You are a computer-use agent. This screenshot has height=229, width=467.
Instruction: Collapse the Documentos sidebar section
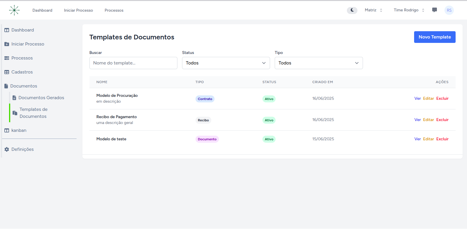[x=24, y=86]
